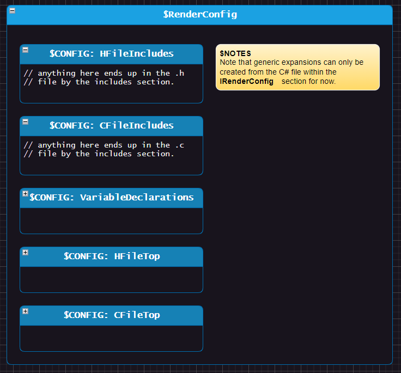Select the $CONFIG: HFileTop header
The width and height of the screenshot is (401, 373).
[x=112, y=256]
